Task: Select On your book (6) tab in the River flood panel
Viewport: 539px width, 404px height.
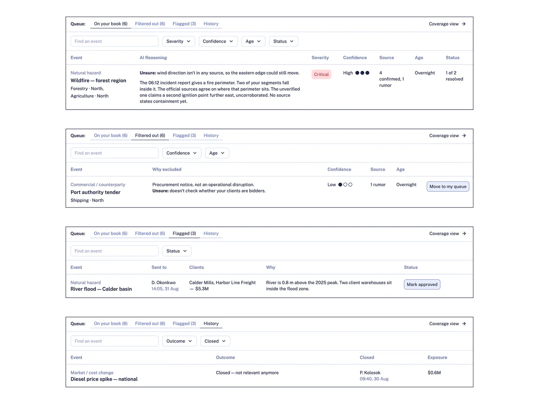Action: 110,233
